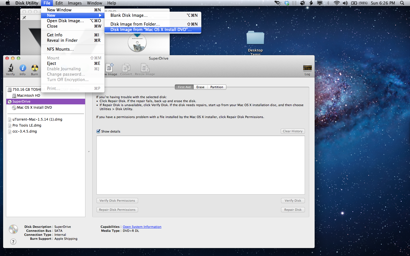Choose Reveal in Finder menu item
410x256 pixels.
tap(73, 40)
